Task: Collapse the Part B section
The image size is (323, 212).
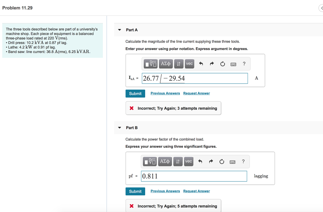Action: [119, 127]
